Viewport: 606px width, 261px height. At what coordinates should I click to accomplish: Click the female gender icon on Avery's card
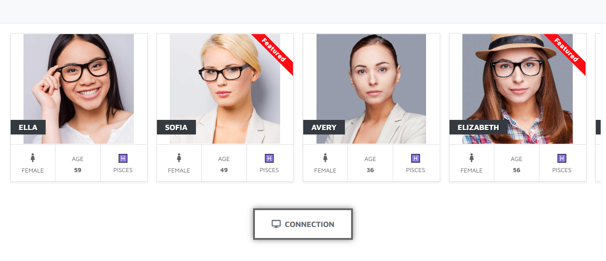click(325, 157)
